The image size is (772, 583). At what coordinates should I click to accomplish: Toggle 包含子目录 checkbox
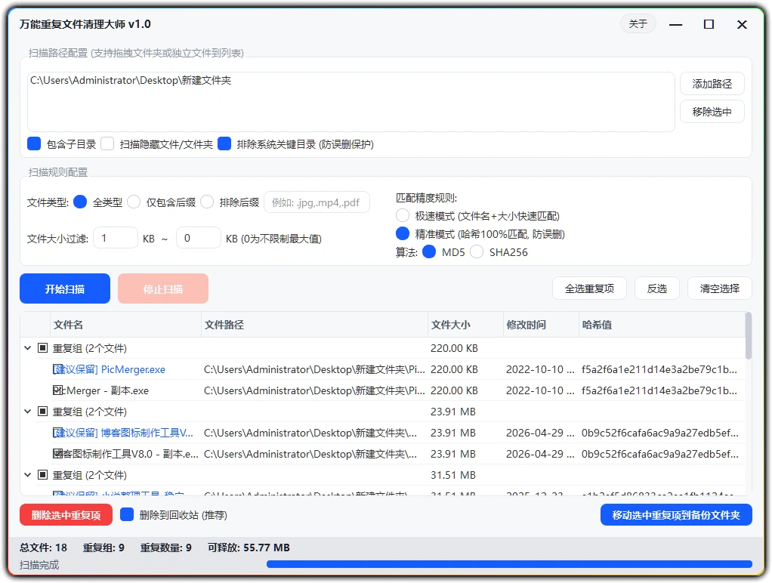coord(34,143)
